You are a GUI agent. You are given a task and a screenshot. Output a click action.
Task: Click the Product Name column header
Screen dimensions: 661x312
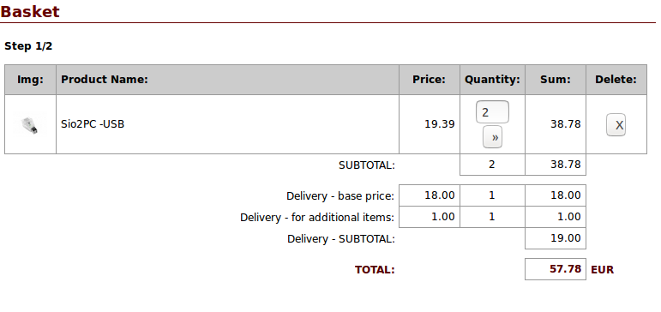pos(105,79)
